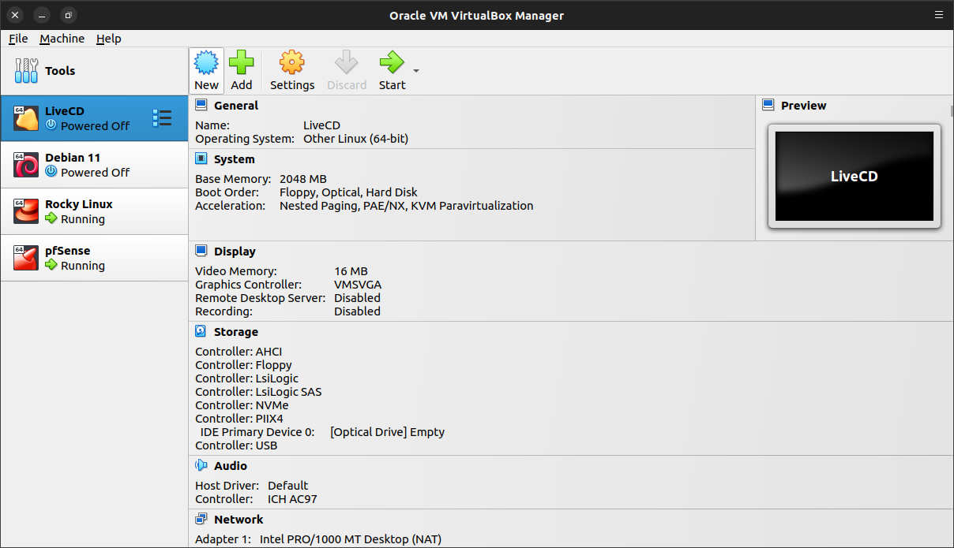This screenshot has height=548, width=954.
Task: Open the System section heading link
Action: point(235,158)
